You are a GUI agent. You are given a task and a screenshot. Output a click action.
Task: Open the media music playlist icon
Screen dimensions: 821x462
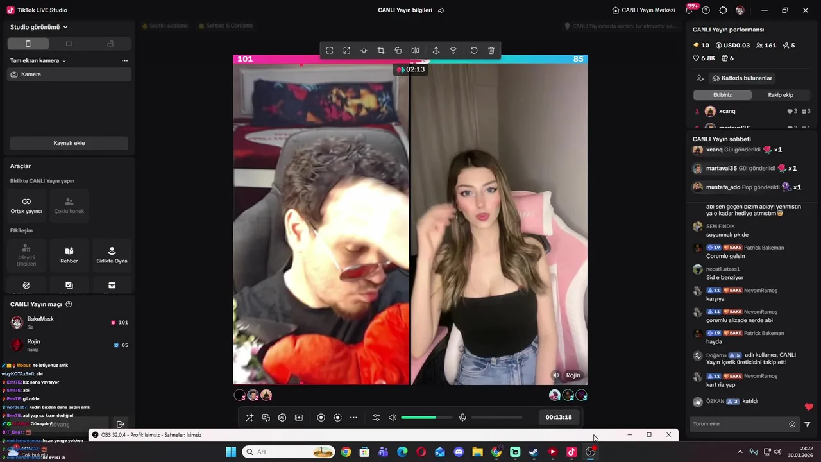point(266,418)
